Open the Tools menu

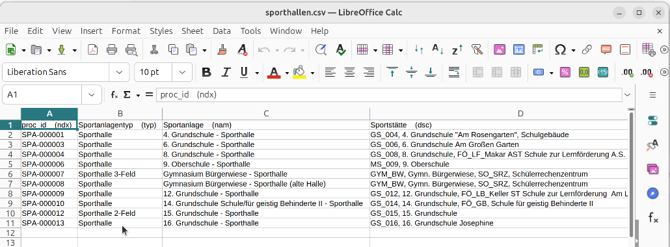(250, 31)
